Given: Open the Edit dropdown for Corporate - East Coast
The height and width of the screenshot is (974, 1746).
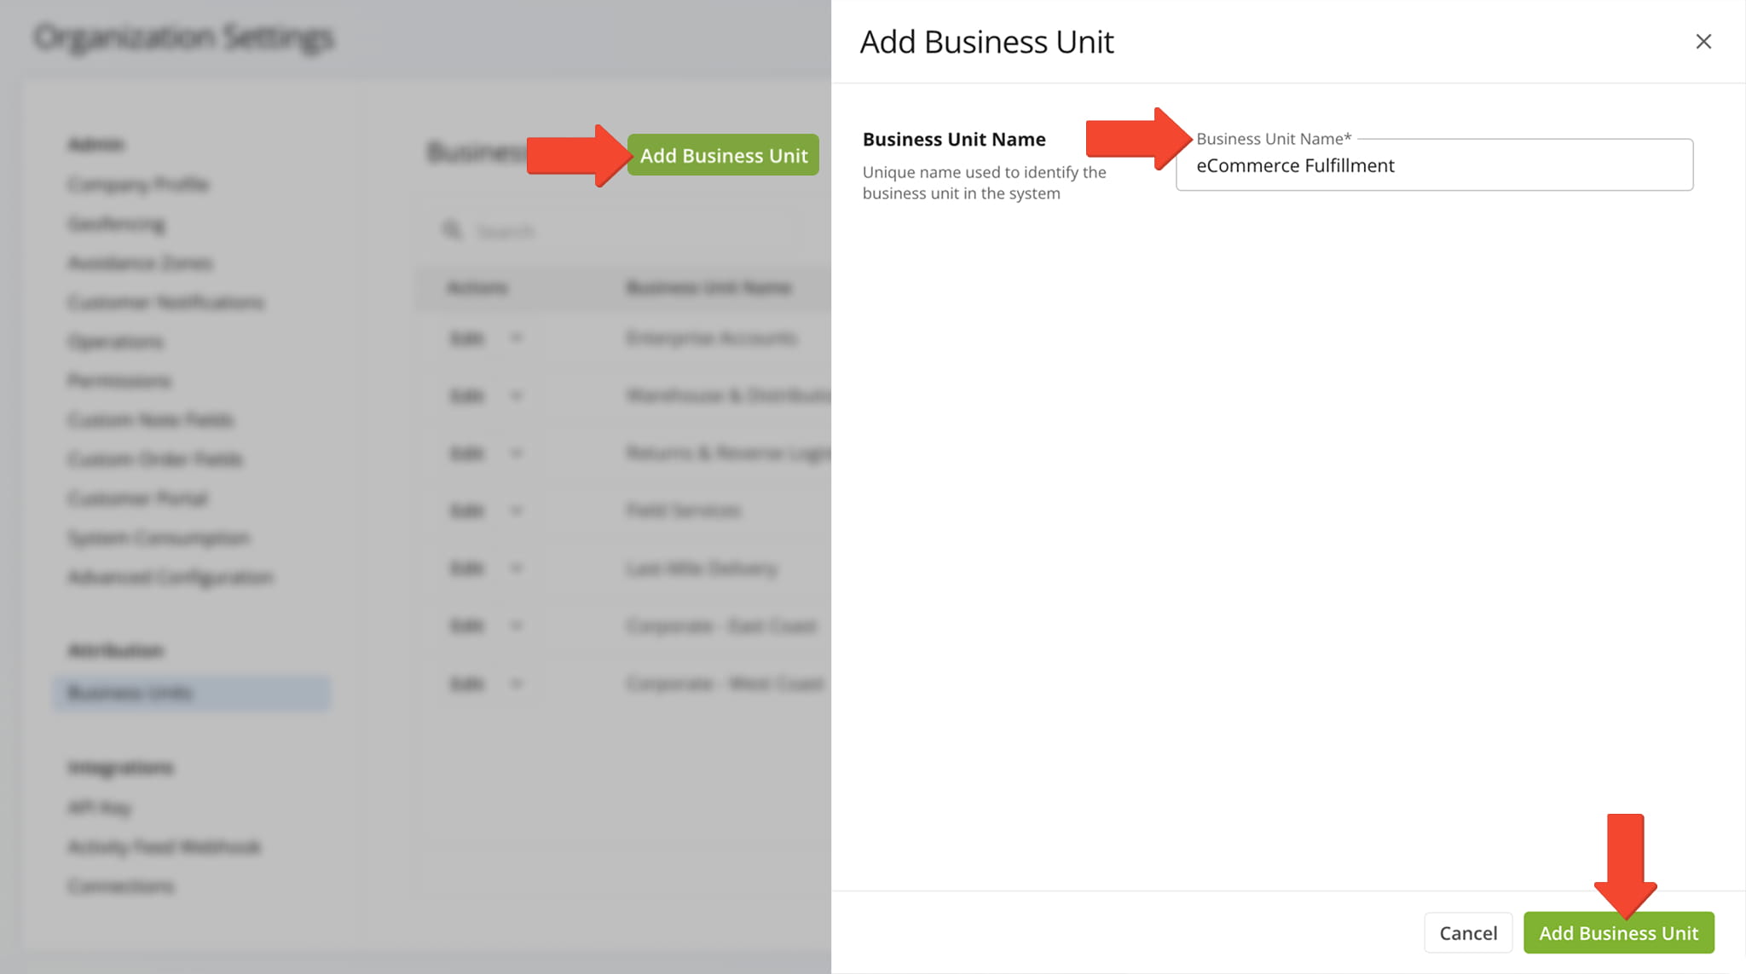Looking at the screenshot, I should tap(516, 625).
